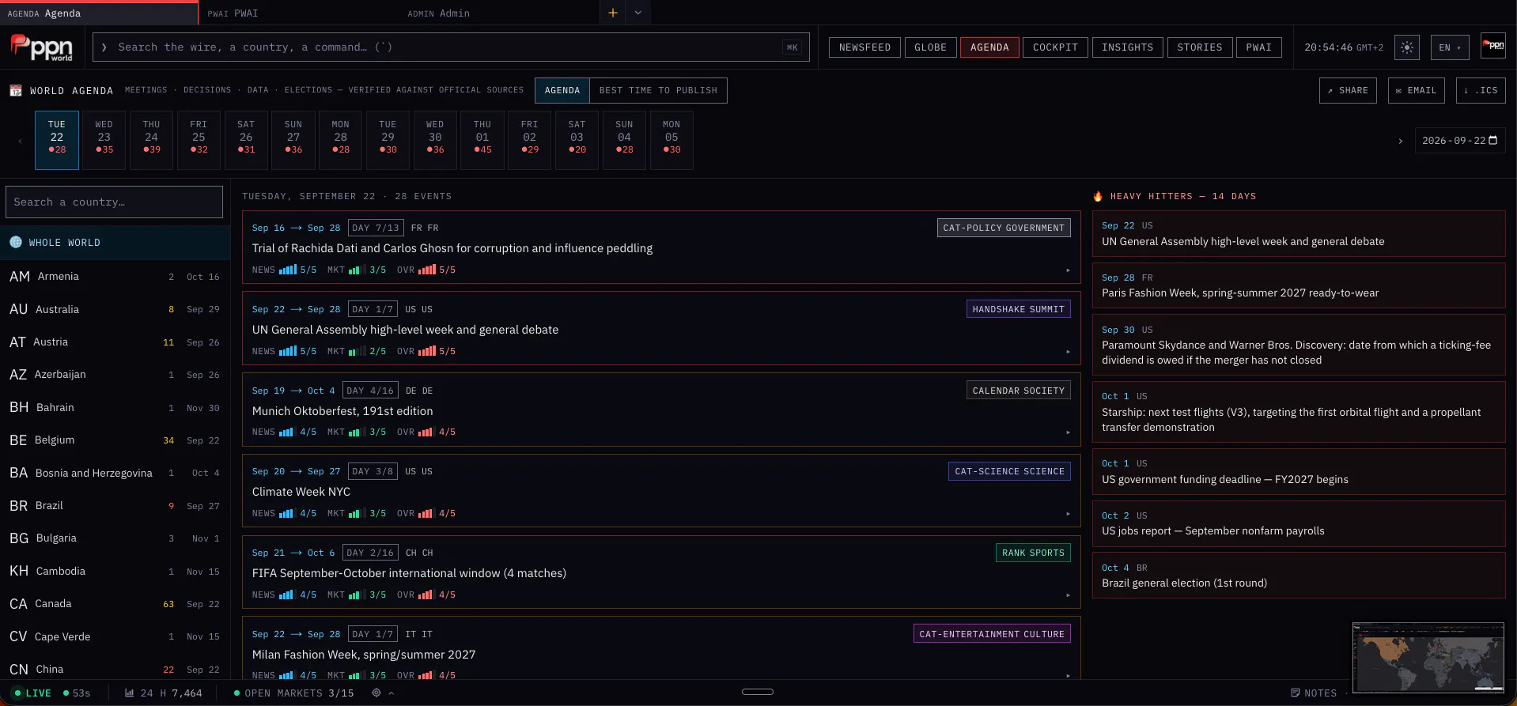Click the 24H stats chart icon

129,693
